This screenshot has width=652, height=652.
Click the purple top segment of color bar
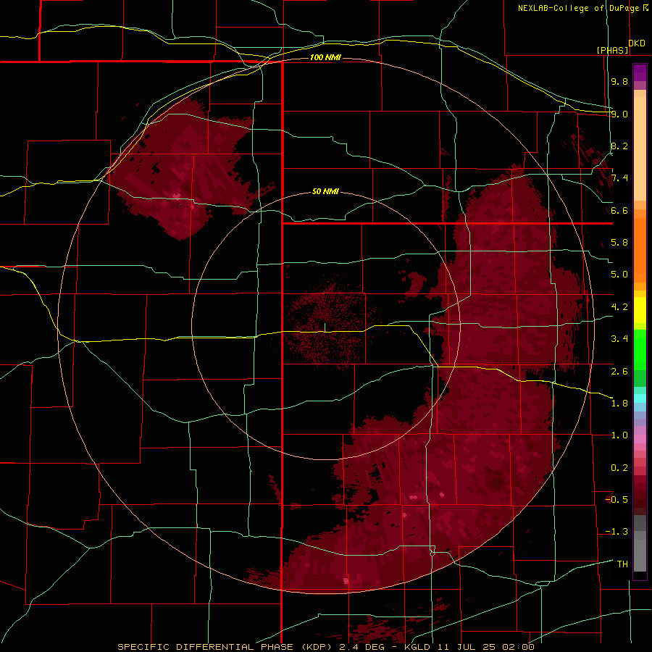click(x=640, y=72)
